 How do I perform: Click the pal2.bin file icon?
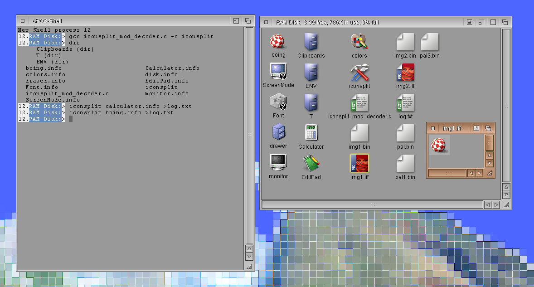point(429,42)
